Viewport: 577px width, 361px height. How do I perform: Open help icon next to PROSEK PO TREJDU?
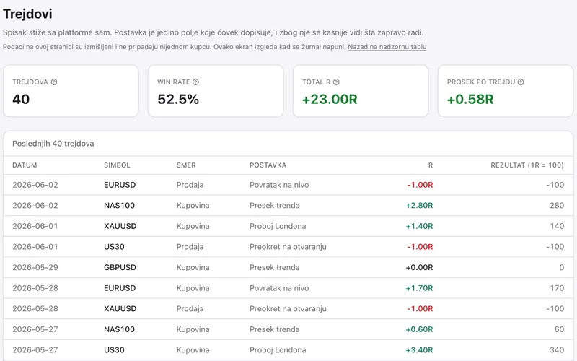click(521, 82)
